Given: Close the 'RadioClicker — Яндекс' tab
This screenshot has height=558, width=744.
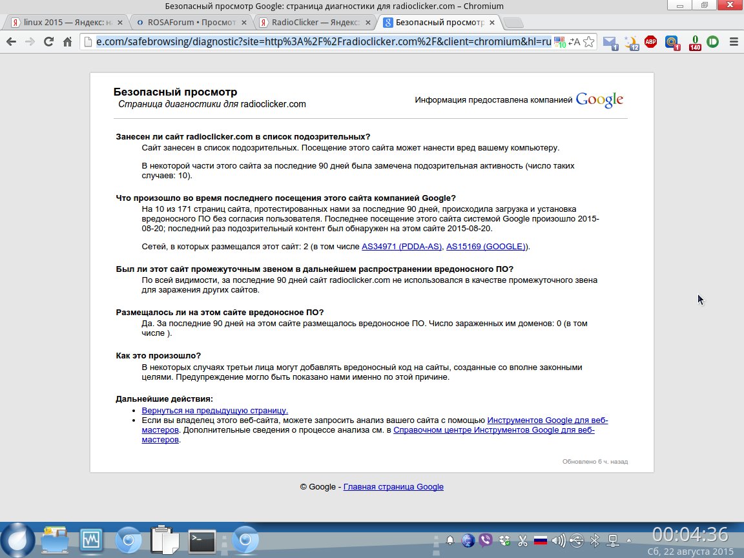Looking at the screenshot, I should coord(367,23).
